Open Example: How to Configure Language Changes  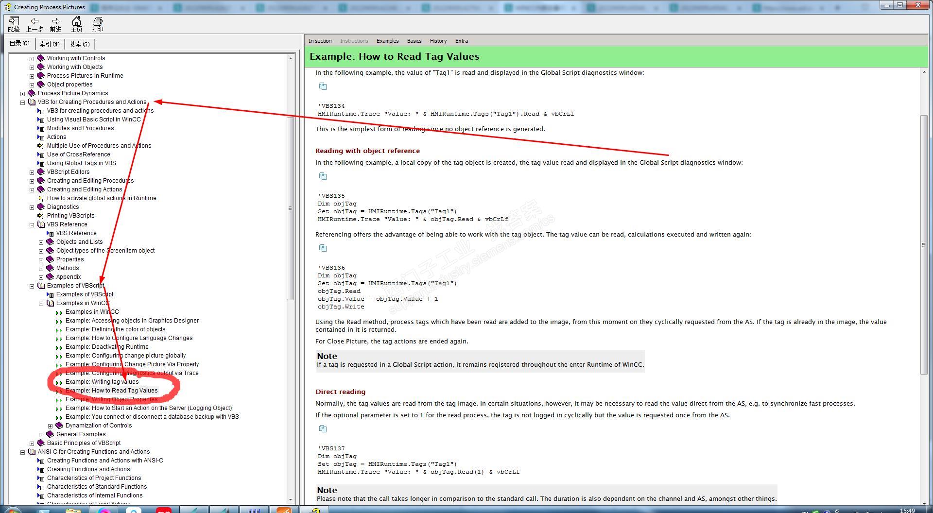129,338
